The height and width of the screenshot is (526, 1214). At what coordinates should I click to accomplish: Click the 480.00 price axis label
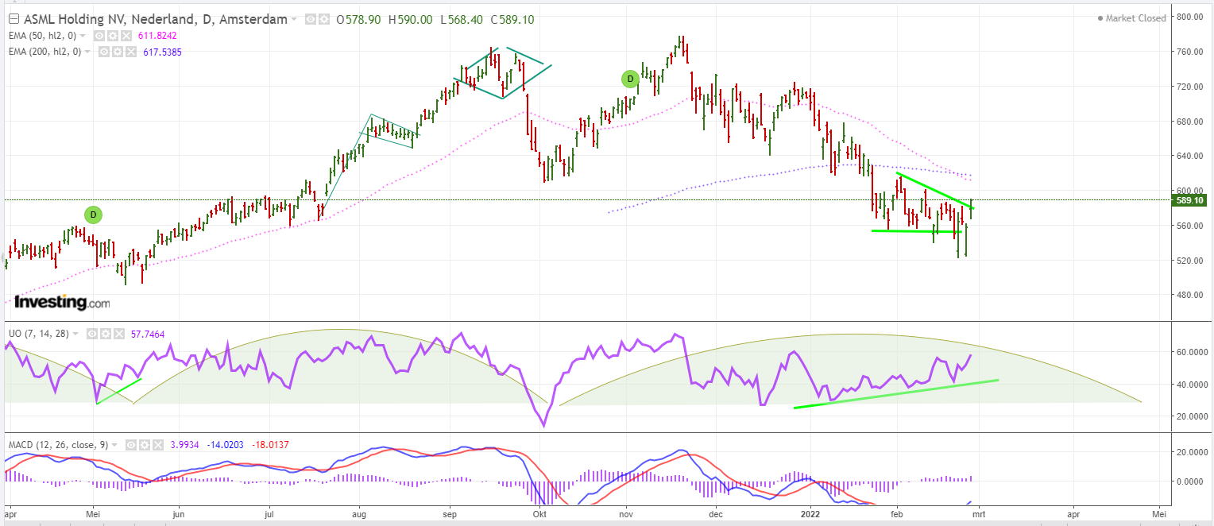click(1189, 295)
